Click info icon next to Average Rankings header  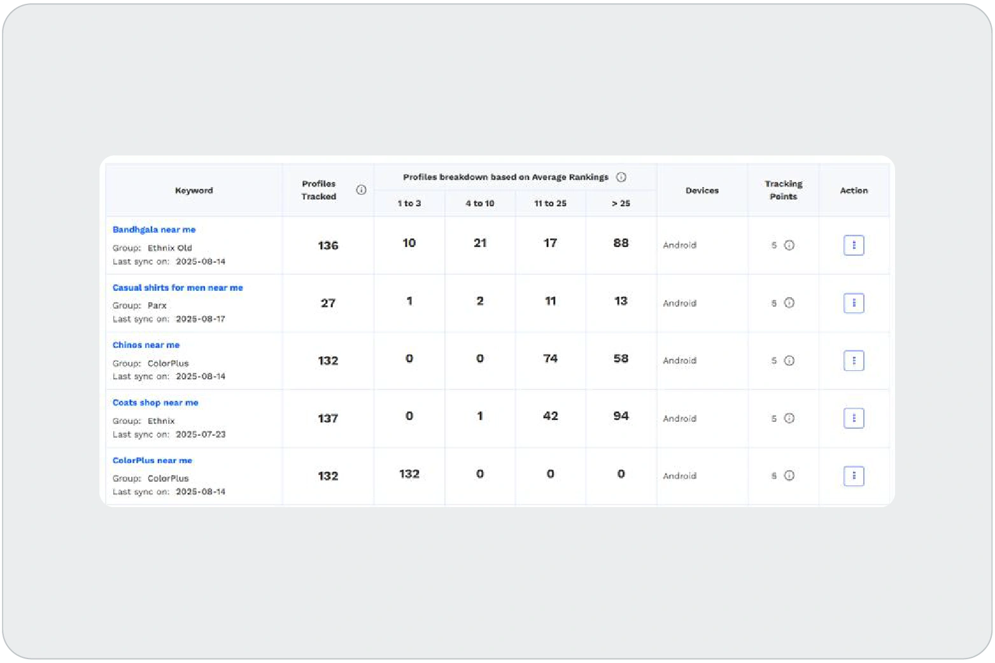coord(621,178)
